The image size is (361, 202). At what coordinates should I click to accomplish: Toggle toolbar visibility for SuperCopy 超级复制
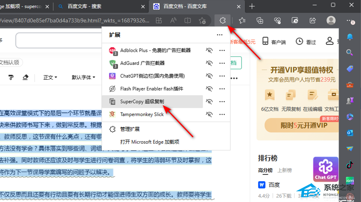click(209, 101)
